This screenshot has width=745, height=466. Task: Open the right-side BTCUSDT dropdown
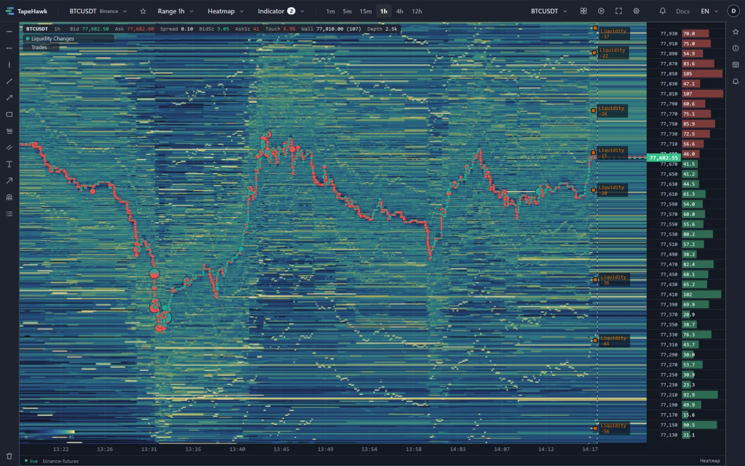point(549,11)
